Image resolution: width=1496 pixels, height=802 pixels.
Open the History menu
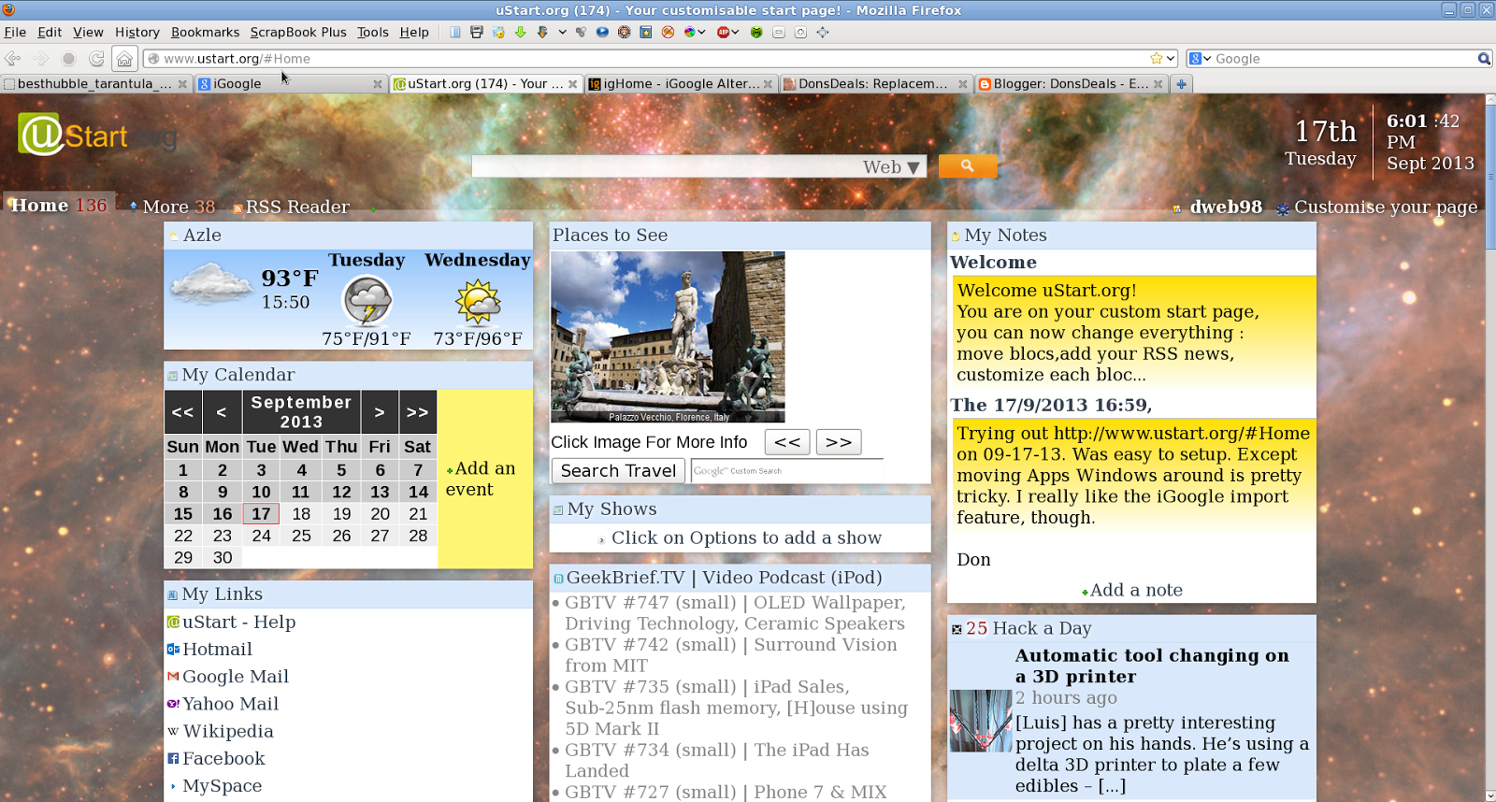(x=137, y=32)
